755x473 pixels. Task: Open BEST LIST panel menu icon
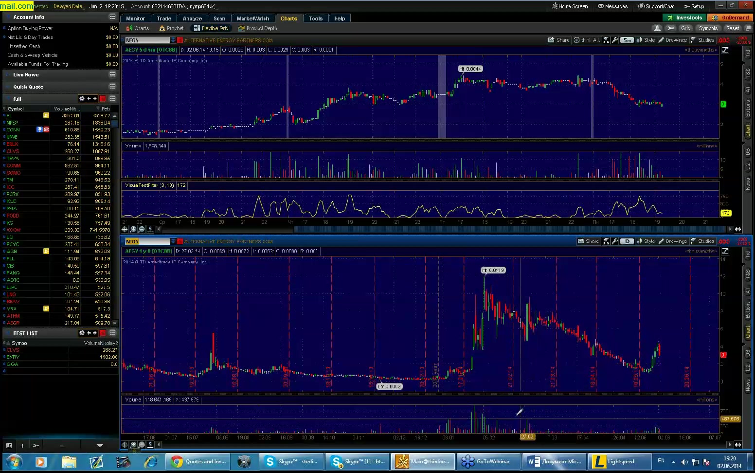112,333
